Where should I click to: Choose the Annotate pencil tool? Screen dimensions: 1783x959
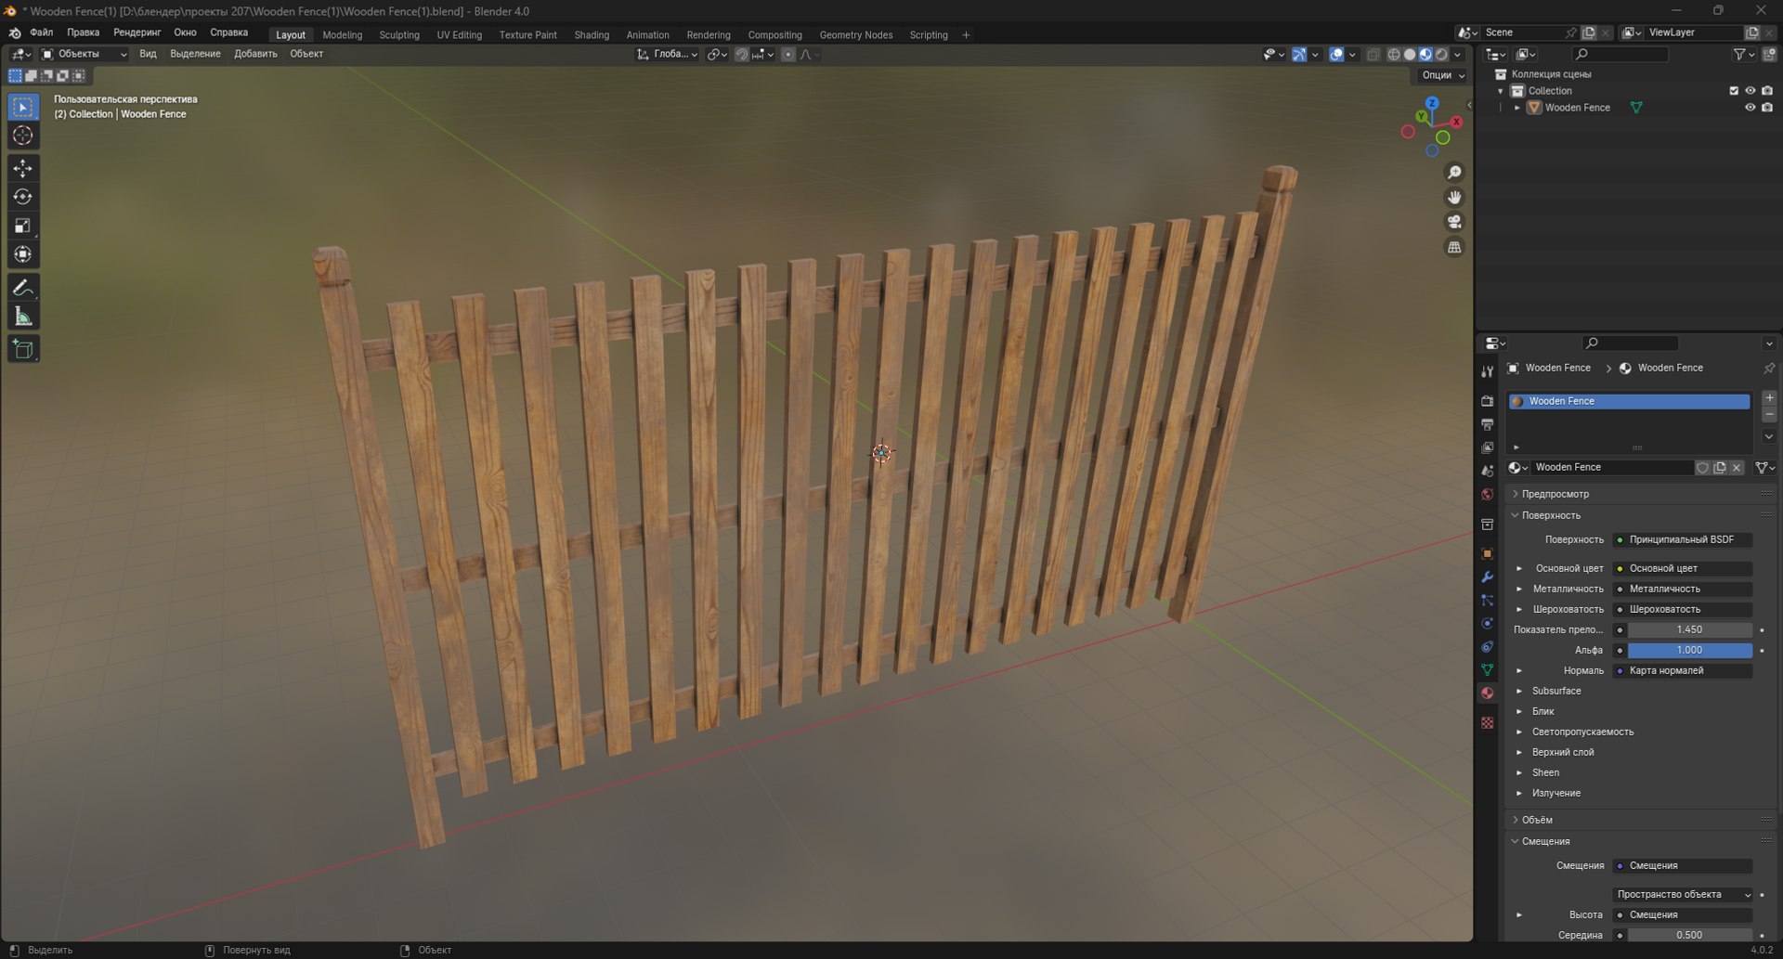(x=23, y=288)
